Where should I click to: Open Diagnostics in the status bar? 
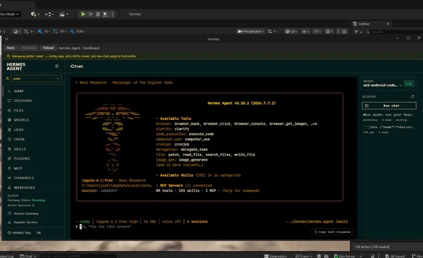276,256
